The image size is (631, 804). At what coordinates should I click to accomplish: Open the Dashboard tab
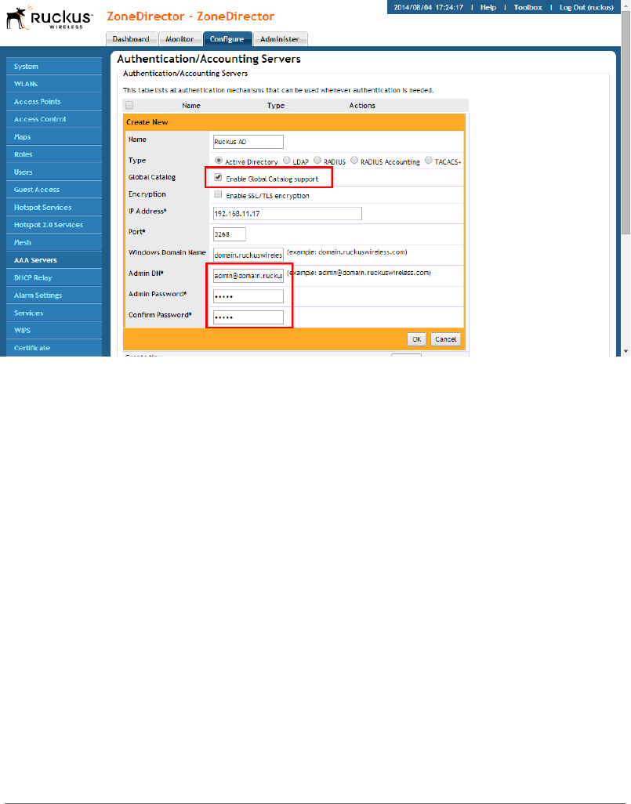[132, 39]
